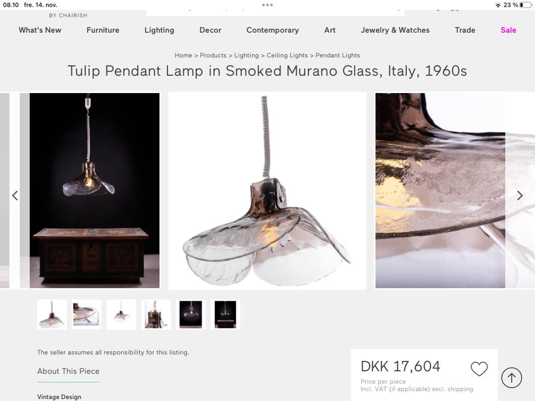This screenshot has width=535, height=401.
Task: Tap the three-dot multitasking icon at top
Action: [x=267, y=5]
